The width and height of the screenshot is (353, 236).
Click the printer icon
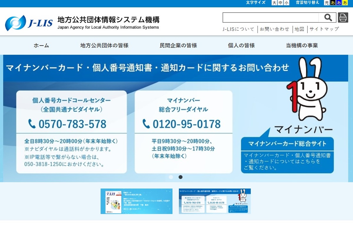point(343,18)
